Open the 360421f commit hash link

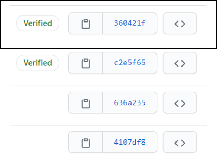click(x=130, y=24)
